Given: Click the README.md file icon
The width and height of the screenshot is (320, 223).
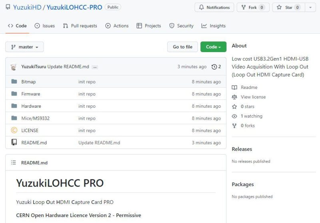Looking at the screenshot, I should tap(14, 143).
